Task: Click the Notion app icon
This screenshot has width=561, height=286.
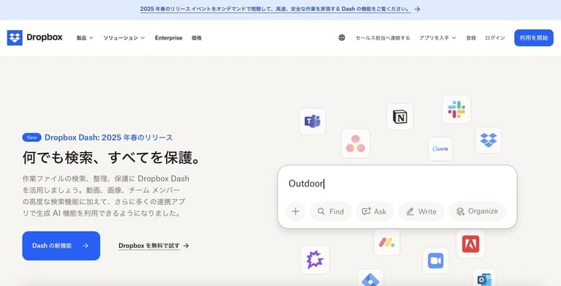Action: [400, 117]
